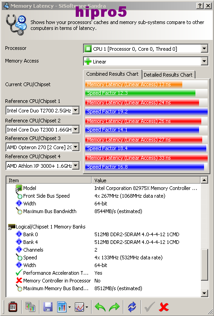Click the Speed Factor 14.1 bar
Viewport: 214px width, 316px height.
142,130
